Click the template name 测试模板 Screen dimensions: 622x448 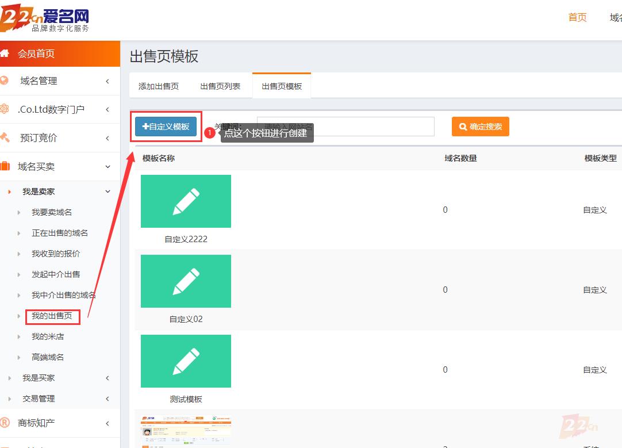[x=186, y=399]
